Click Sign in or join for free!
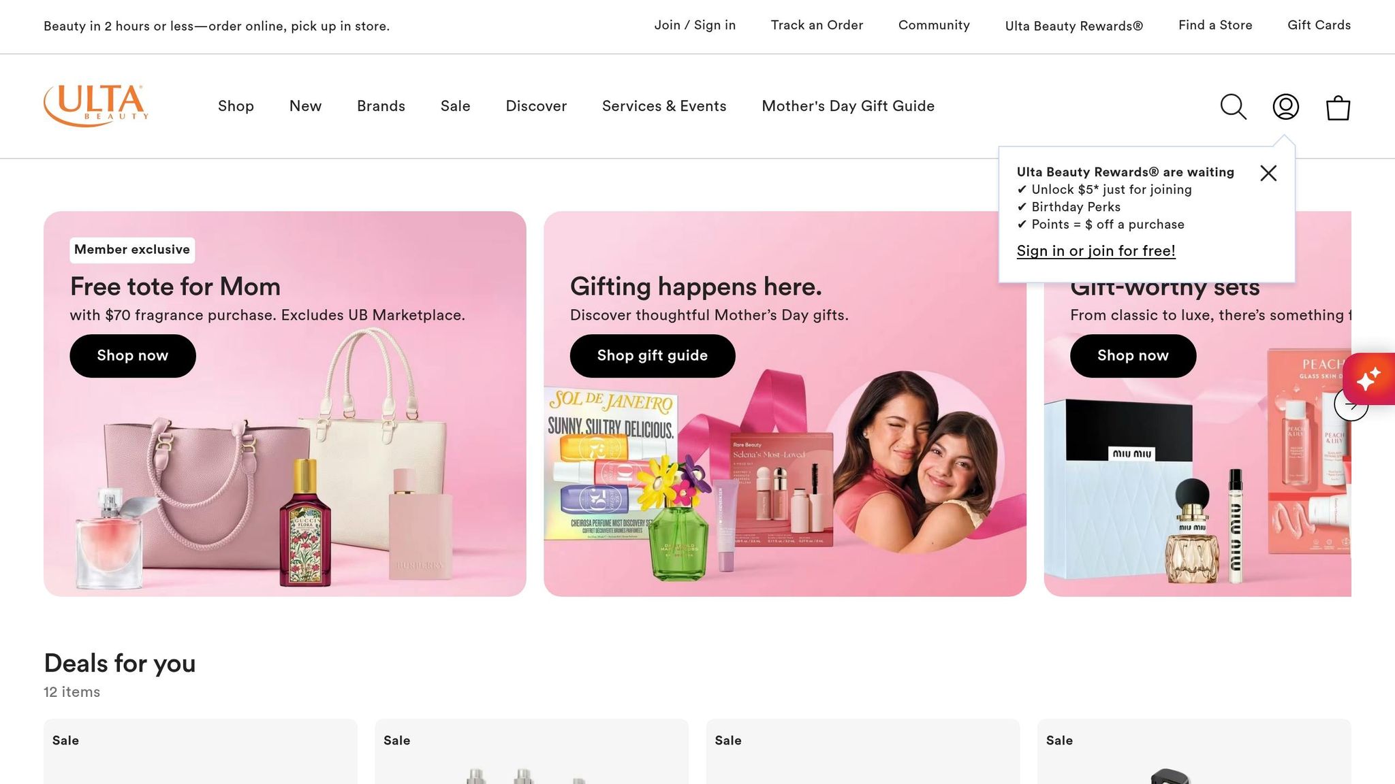This screenshot has height=784, width=1395. tap(1096, 250)
